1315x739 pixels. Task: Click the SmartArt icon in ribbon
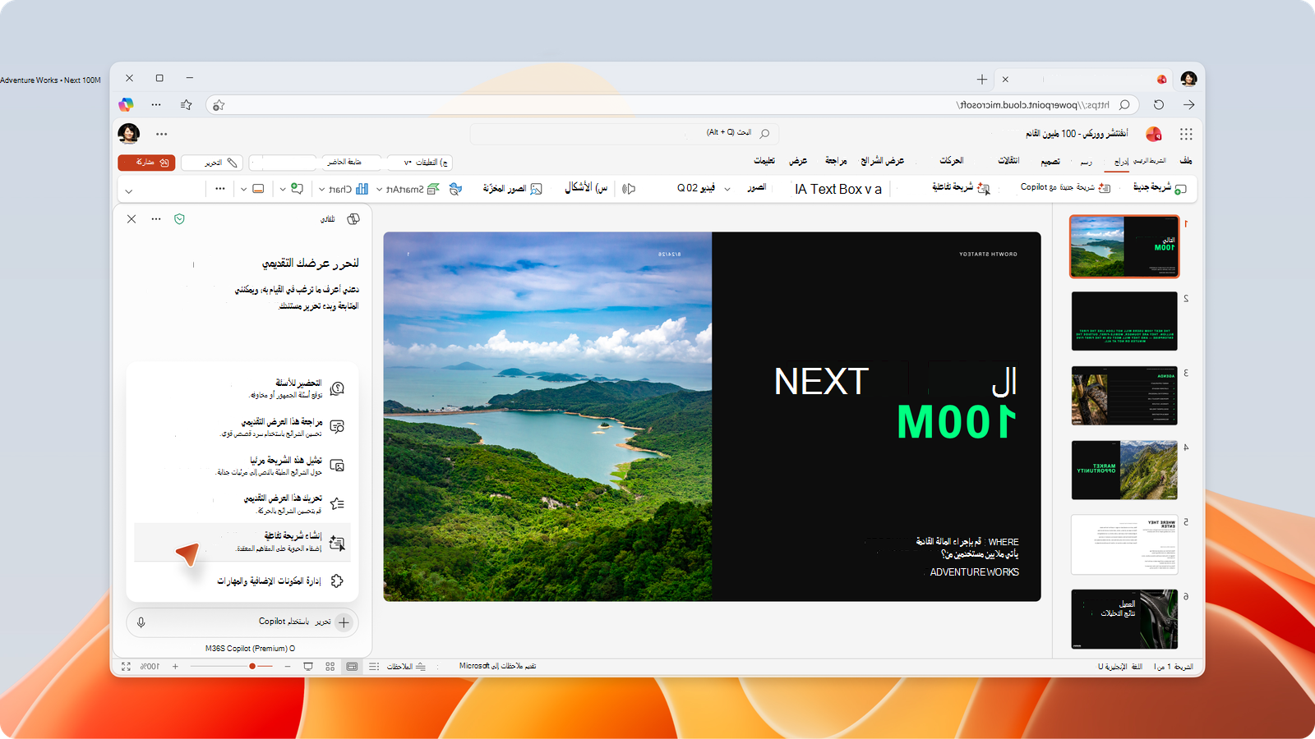point(433,189)
